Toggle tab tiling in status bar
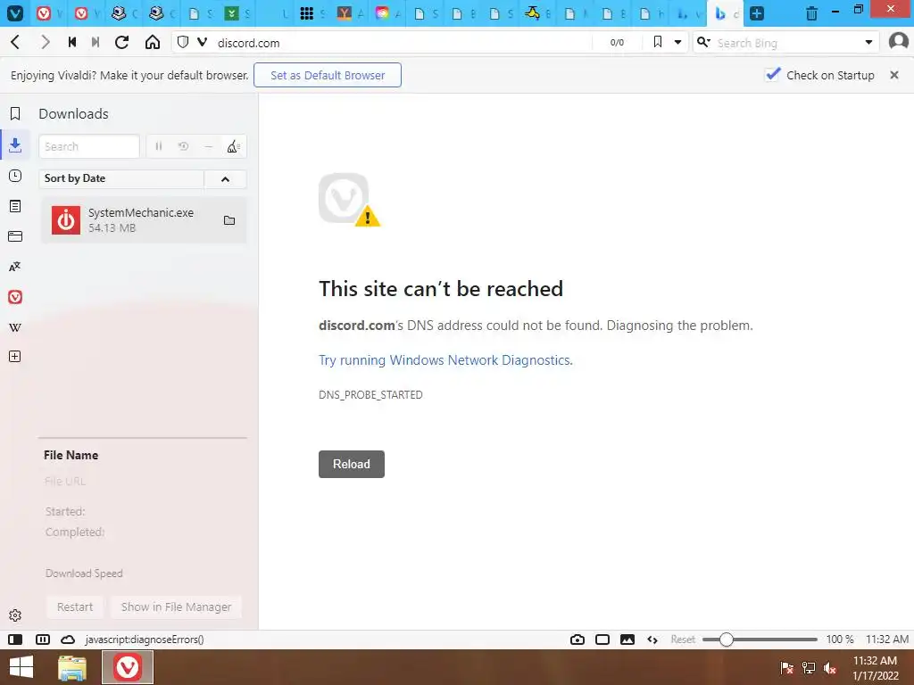Image resolution: width=914 pixels, height=685 pixels. (x=43, y=640)
